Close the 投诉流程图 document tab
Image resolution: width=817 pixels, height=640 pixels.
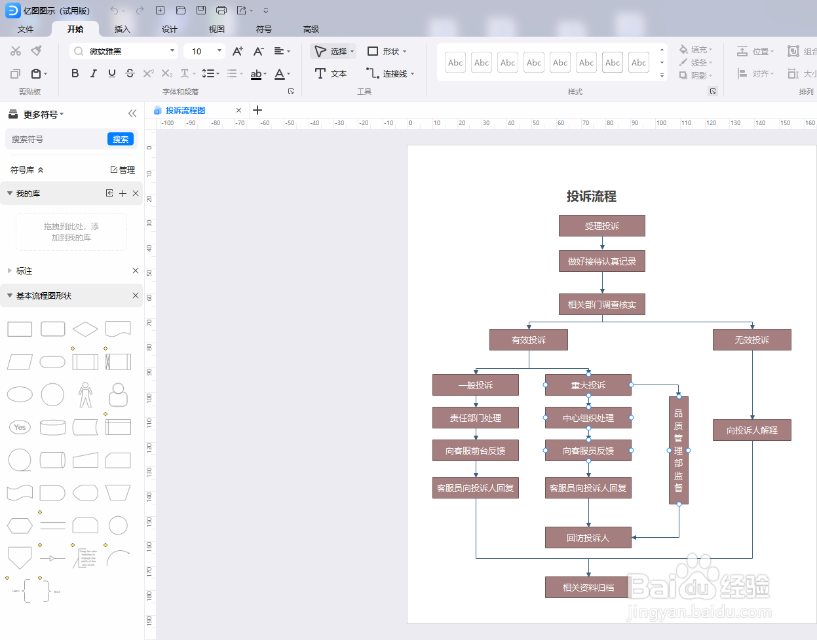point(238,110)
